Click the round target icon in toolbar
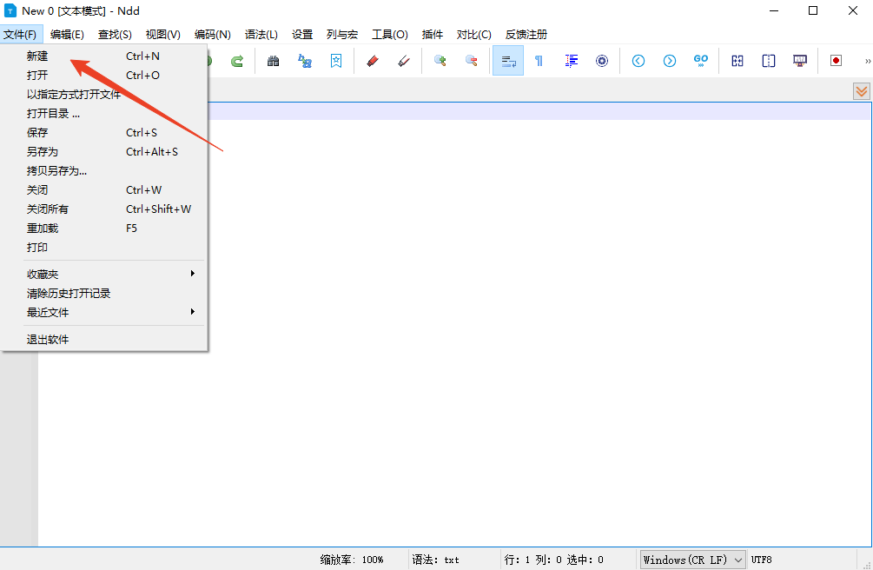 (x=602, y=61)
